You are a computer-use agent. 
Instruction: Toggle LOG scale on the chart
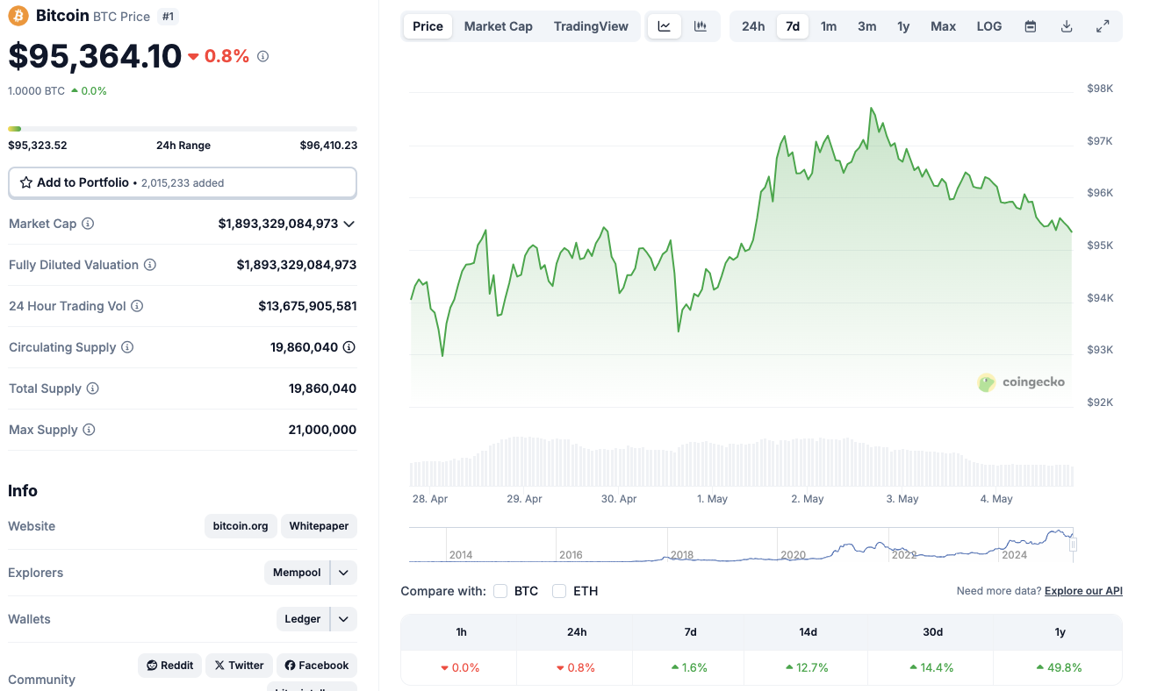[989, 26]
